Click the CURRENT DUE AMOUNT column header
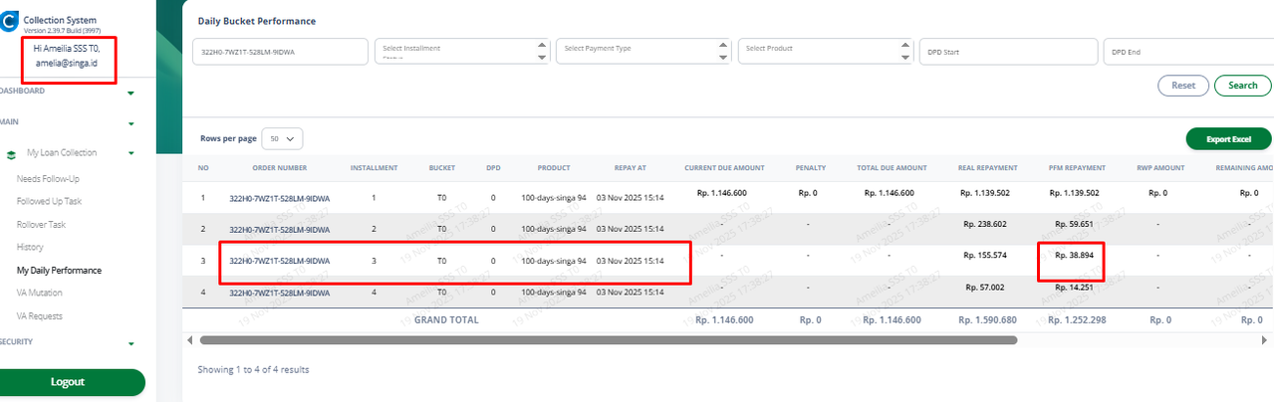Image resolution: width=1274 pixels, height=402 pixels. point(725,168)
